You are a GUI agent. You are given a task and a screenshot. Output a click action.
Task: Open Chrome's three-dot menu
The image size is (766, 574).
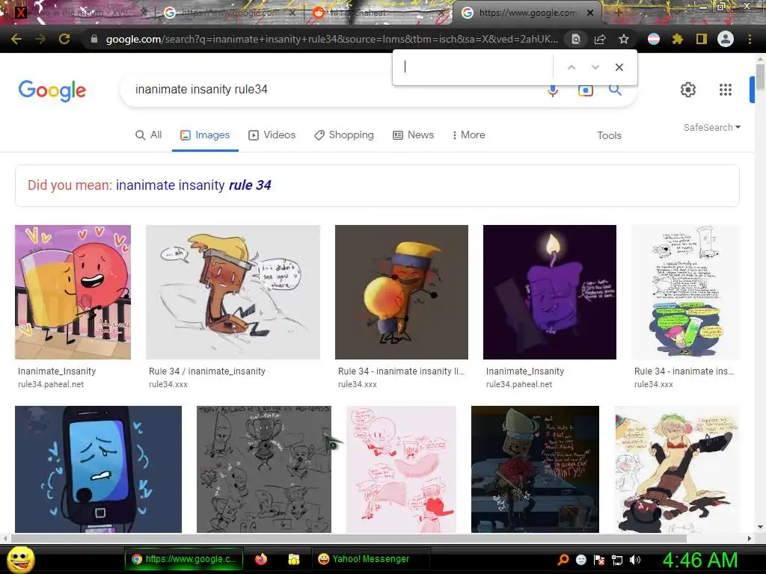(750, 39)
